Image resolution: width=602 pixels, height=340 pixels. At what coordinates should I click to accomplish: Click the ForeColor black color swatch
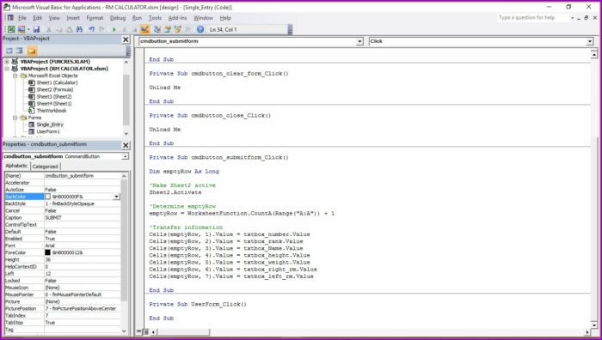[47, 252]
